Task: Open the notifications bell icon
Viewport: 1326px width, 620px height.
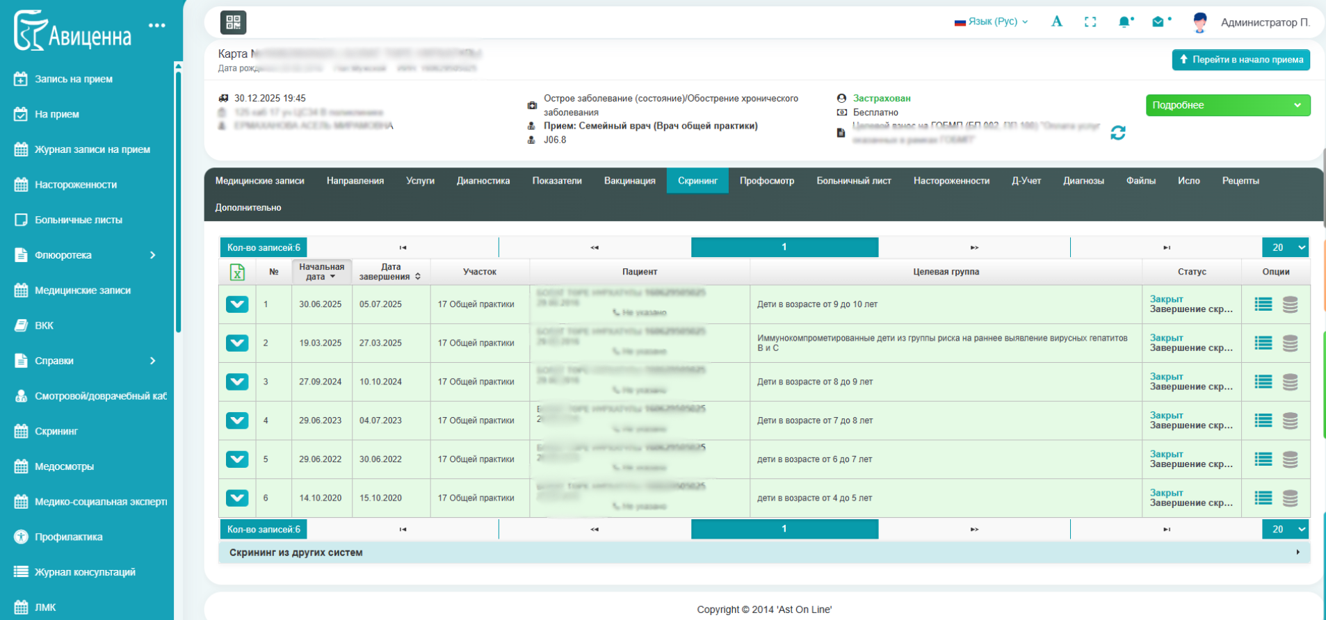Action: (x=1124, y=22)
